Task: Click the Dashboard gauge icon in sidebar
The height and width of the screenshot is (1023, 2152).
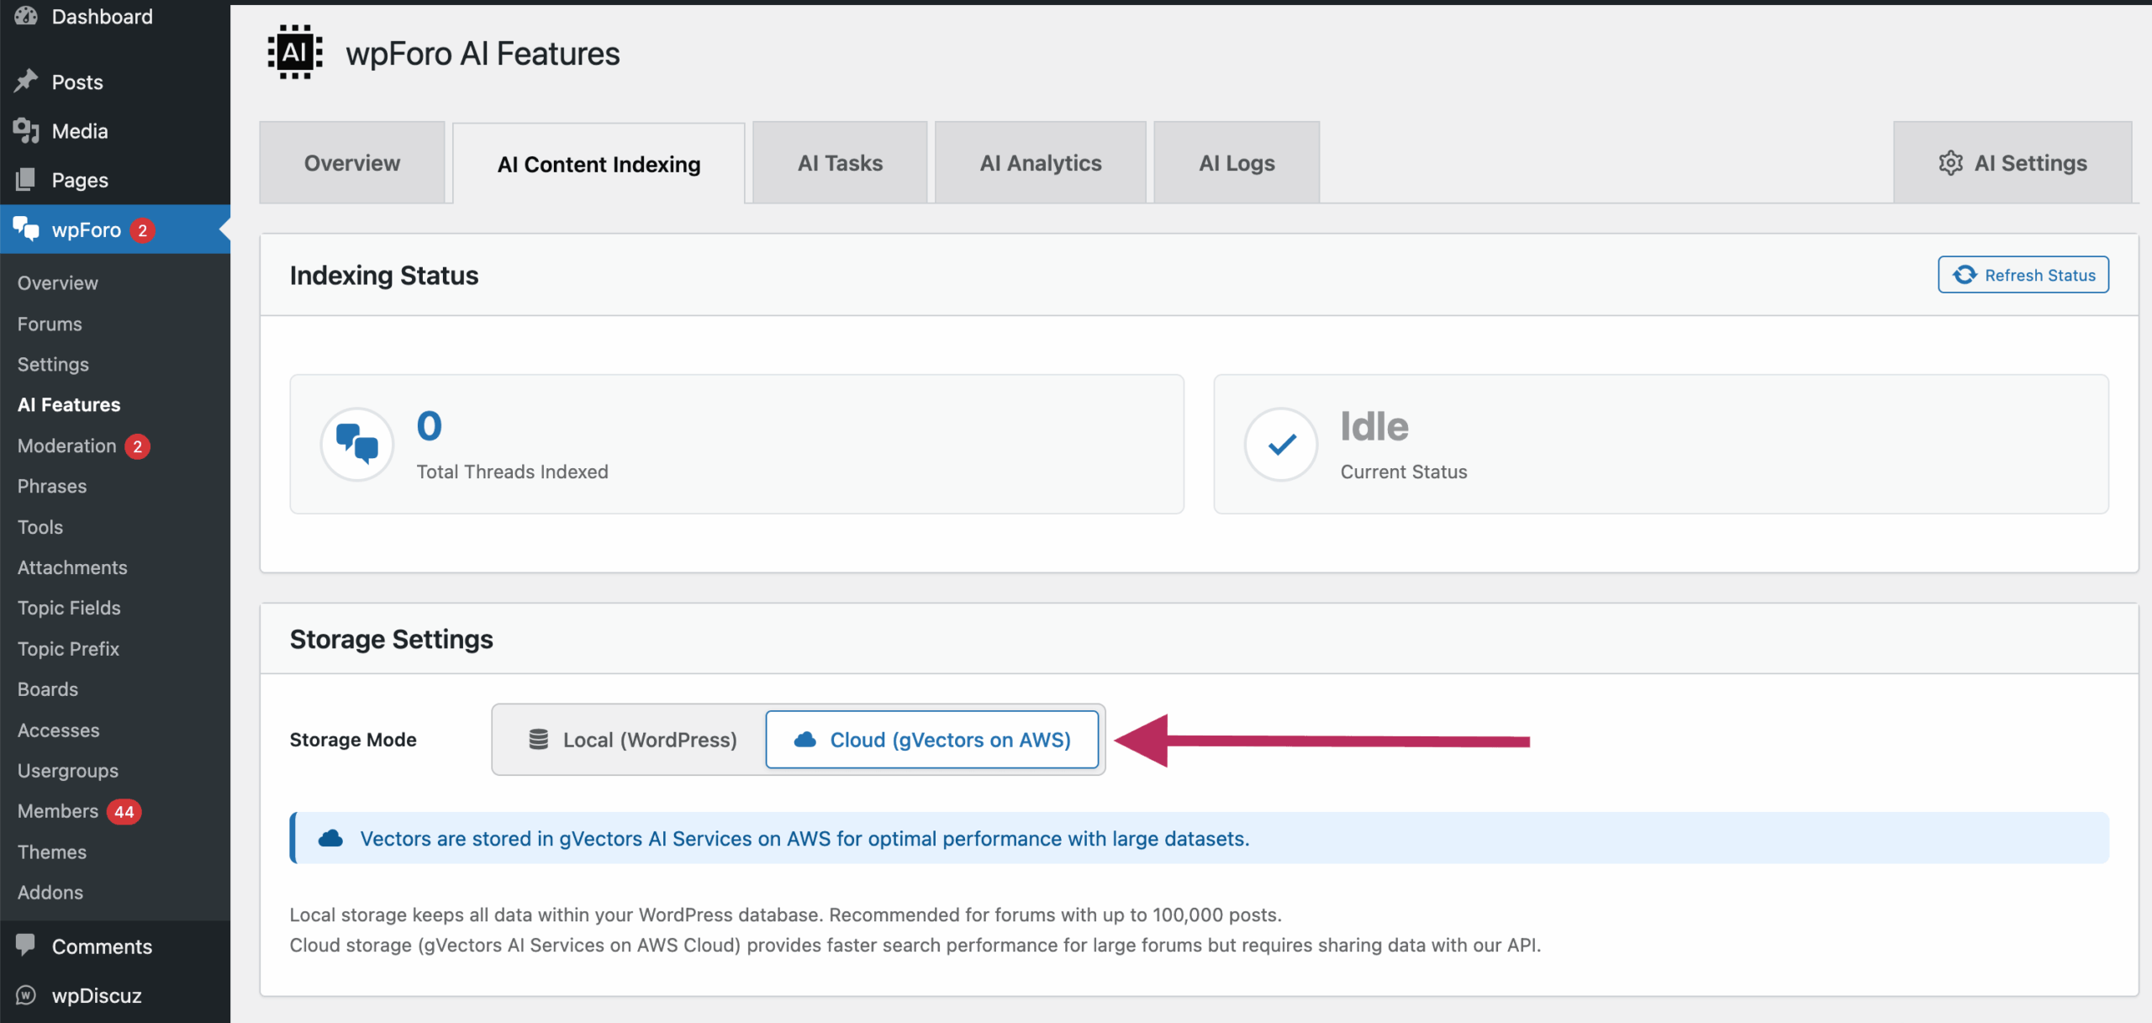Action: (26, 16)
